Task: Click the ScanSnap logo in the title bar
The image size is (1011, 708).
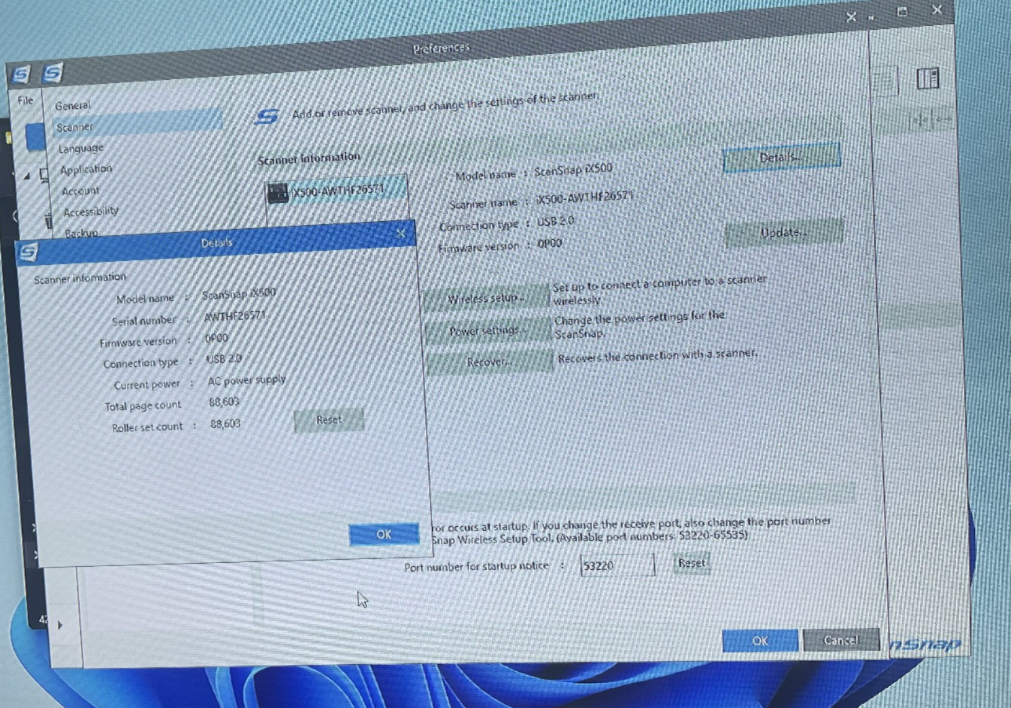Action: [x=21, y=74]
